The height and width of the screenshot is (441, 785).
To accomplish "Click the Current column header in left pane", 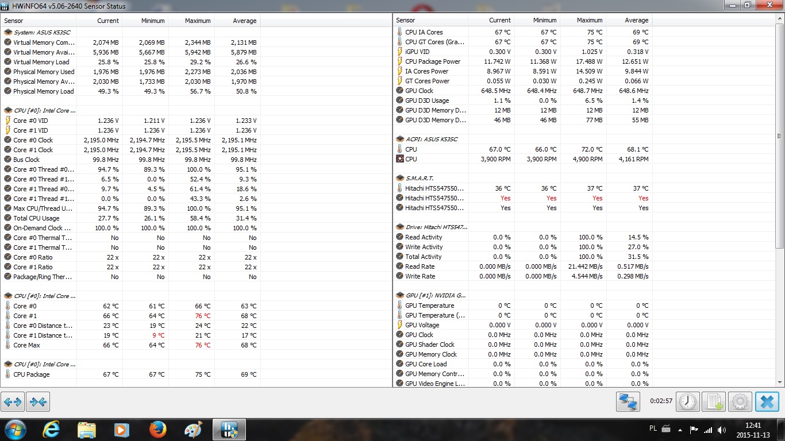I will tap(99, 21).
